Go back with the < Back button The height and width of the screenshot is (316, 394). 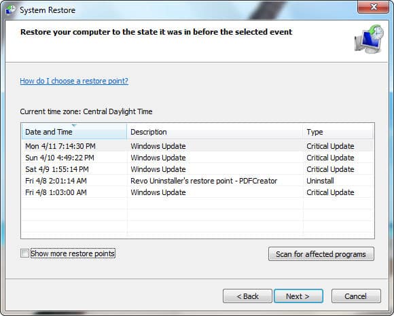point(247,296)
